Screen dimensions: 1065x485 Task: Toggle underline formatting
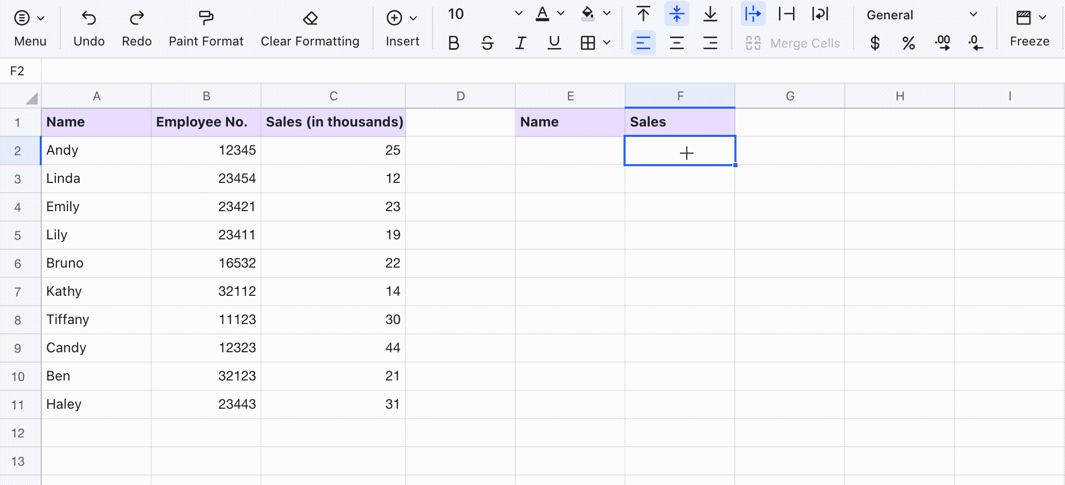(553, 43)
